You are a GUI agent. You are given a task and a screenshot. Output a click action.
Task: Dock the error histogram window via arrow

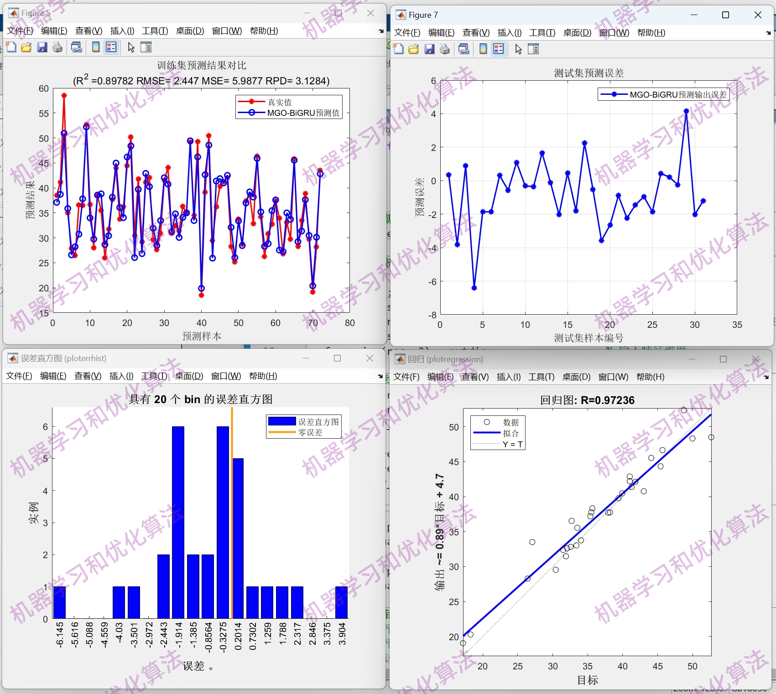(380, 376)
